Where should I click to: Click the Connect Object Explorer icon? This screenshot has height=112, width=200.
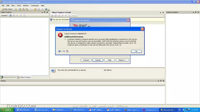click(11, 16)
